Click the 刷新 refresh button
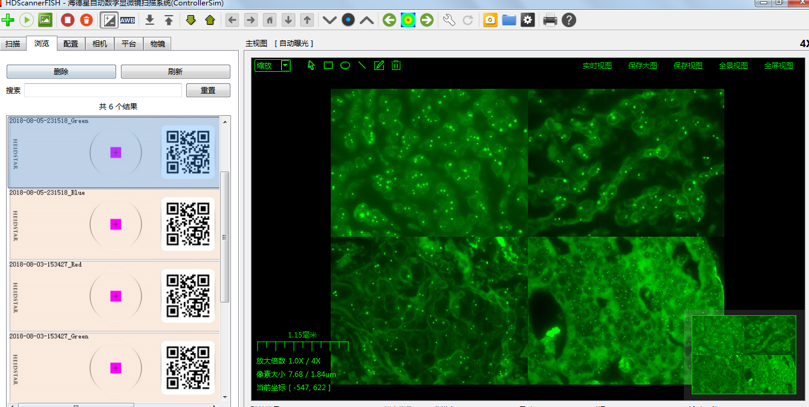Image resolution: width=809 pixels, height=407 pixels. pyautogui.click(x=175, y=72)
